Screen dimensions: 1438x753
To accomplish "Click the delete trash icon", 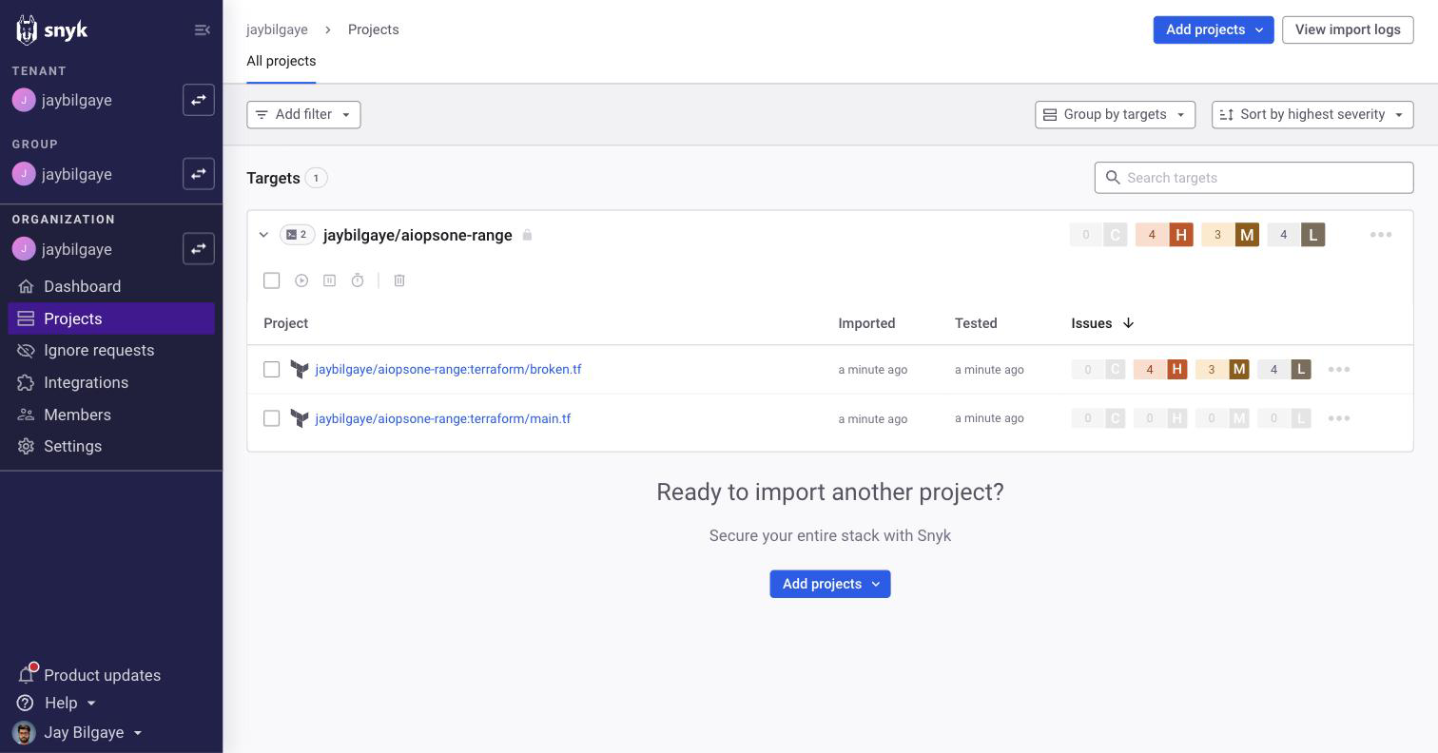I will [399, 280].
